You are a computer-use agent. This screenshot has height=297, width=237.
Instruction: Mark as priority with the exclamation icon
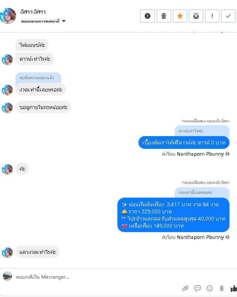pyautogui.click(x=212, y=16)
